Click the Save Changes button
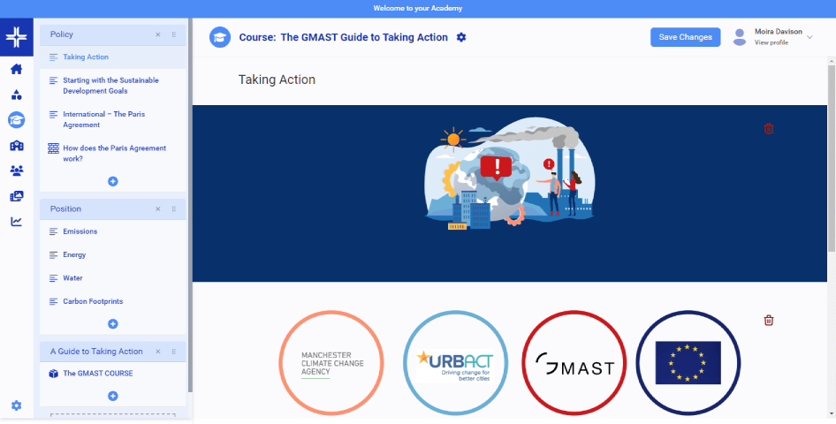 pyautogui.click(x=686, y=37)
